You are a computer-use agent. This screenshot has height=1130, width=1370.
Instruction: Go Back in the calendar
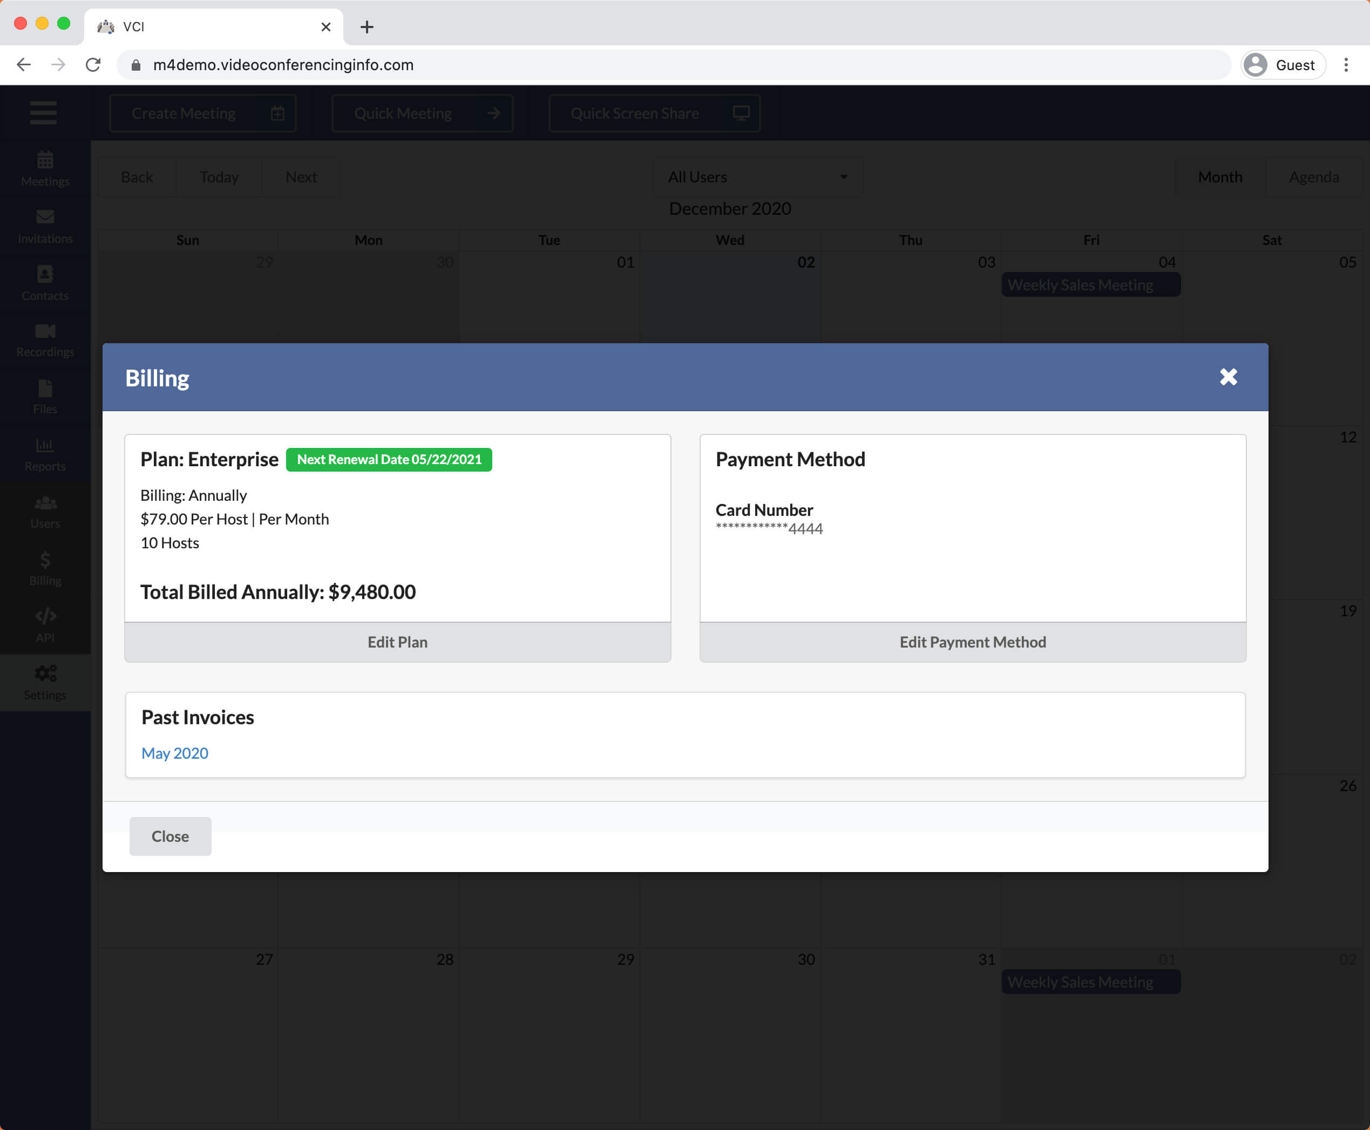137,177
